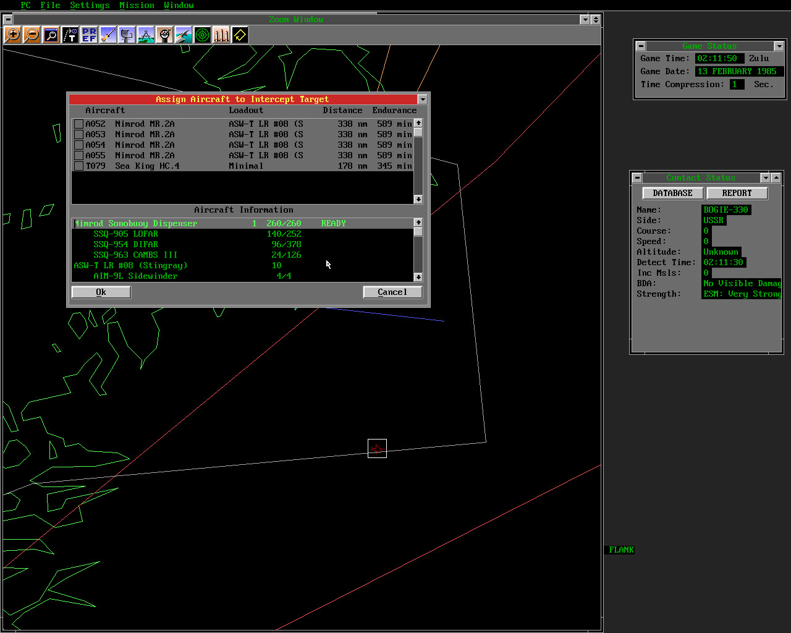The image size is (791, 633).
Task: Expand the Game Status panel dropdown arrow
Action: click(x=779, y=46)
